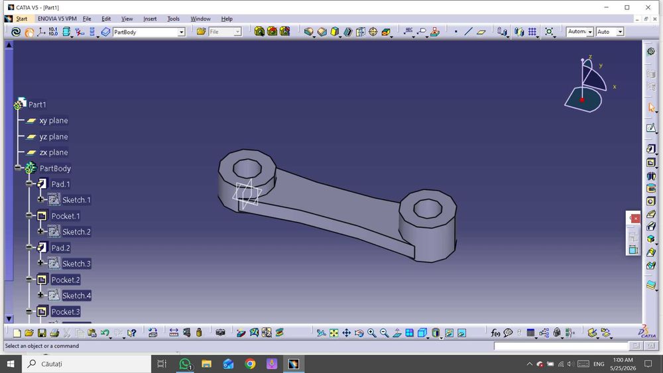Select the Groove tool in right toolbar
The width and height of the screenshot is (663, 373).
651,188
